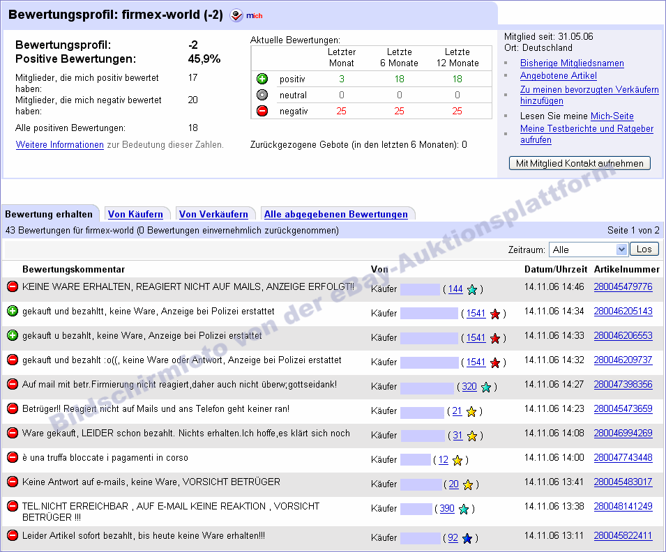Open article number 280046206553
The height and width of the screenshot is (552, 666).
coord(623,335)
